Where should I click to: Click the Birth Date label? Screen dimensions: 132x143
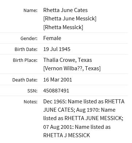[x=26, y=49]
